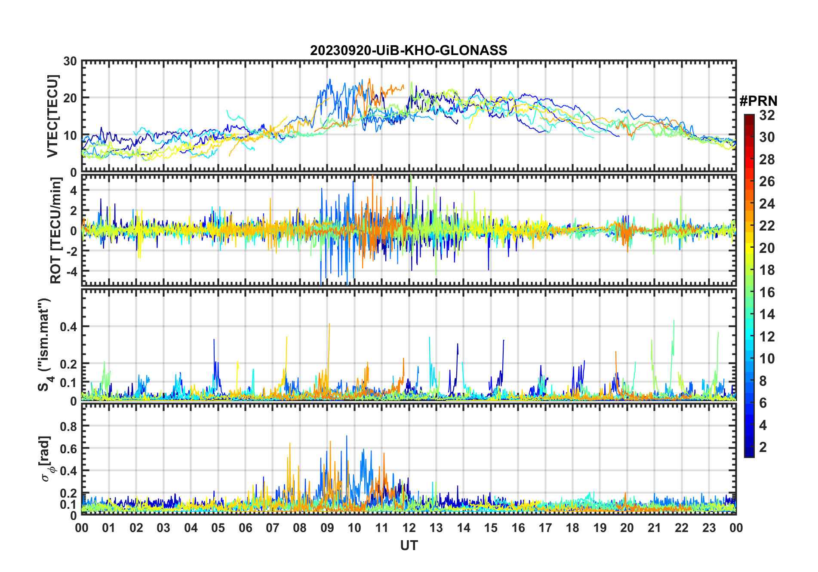The height and width of the screenshot is (572, 818).
Task: Click the 0.4 tick on S4 y-axis
Action: point(68,326)
